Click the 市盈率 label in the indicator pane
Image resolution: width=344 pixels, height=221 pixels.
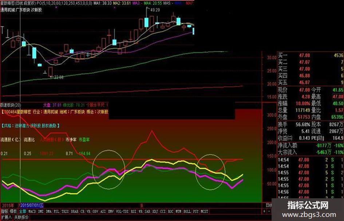[84, 140]
